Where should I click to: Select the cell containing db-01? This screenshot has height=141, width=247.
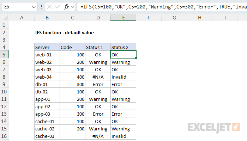(x=47, y=84)
